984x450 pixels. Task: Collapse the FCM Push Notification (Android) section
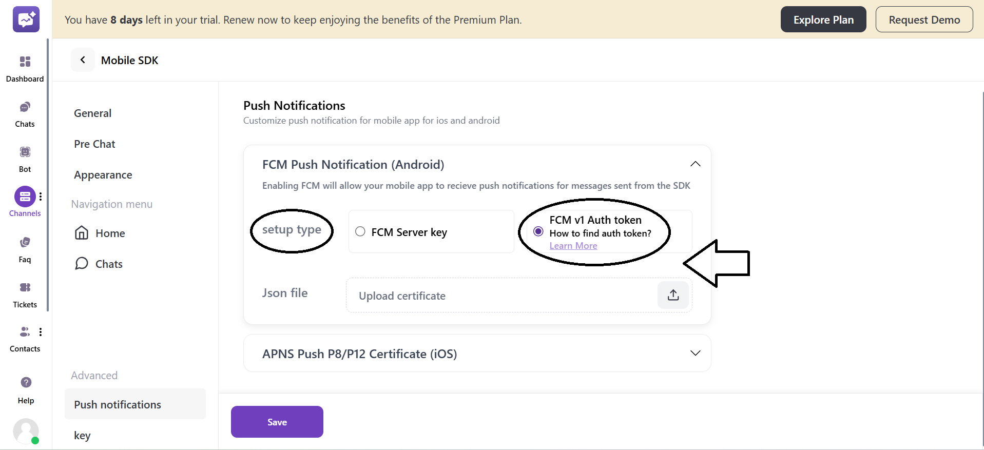(696, 164)
